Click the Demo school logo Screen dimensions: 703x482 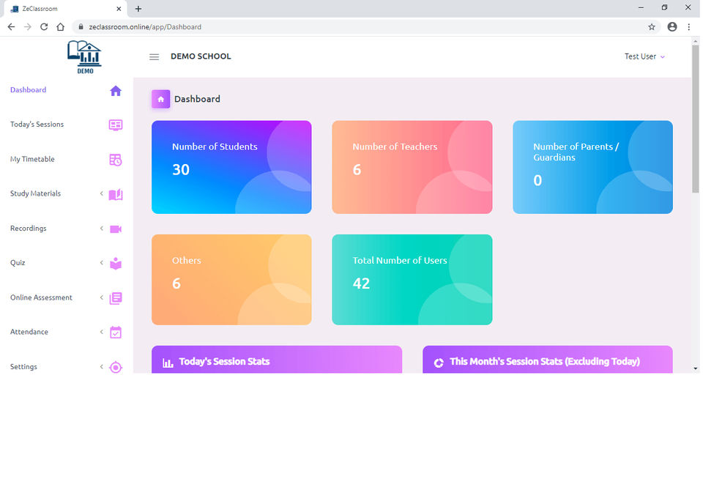pos(85,57)
